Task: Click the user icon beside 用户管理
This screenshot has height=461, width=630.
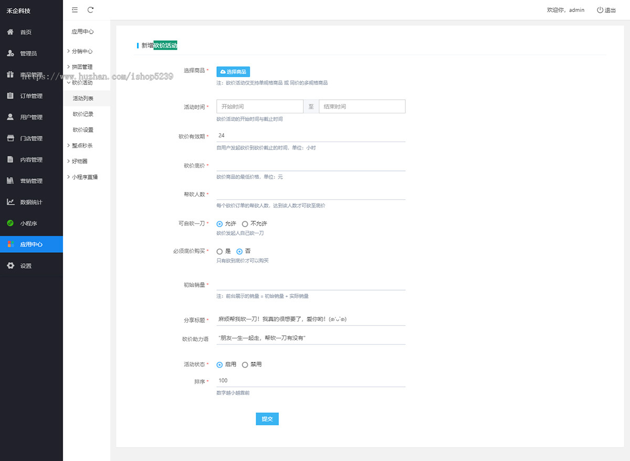Action: pyautogui.click(x=10, y=117)
